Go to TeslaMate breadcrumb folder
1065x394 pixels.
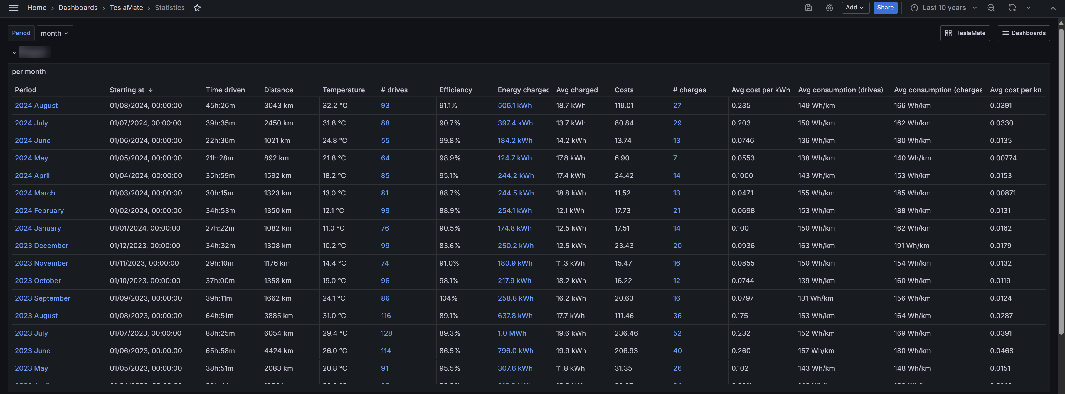(126, 8)
